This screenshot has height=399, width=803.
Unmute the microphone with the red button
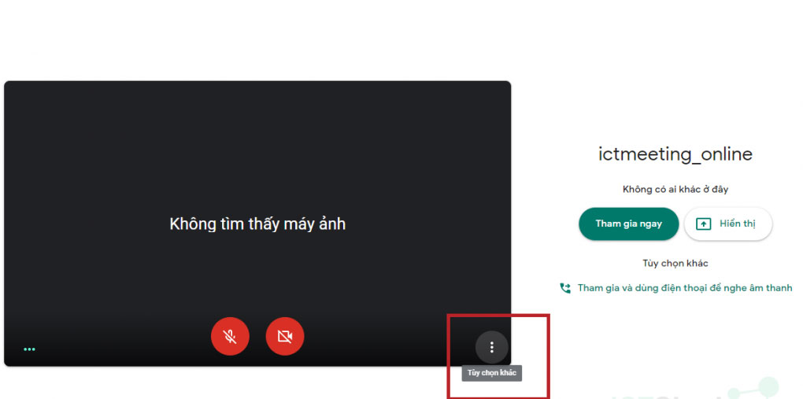[x=230, y=337]
